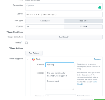
Task: Click the Slack channel help text
Action: [88, 66]
